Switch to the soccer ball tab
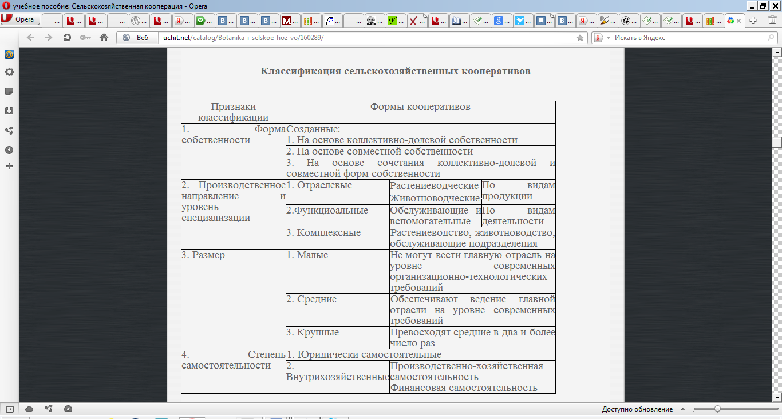 coord(630,21)
